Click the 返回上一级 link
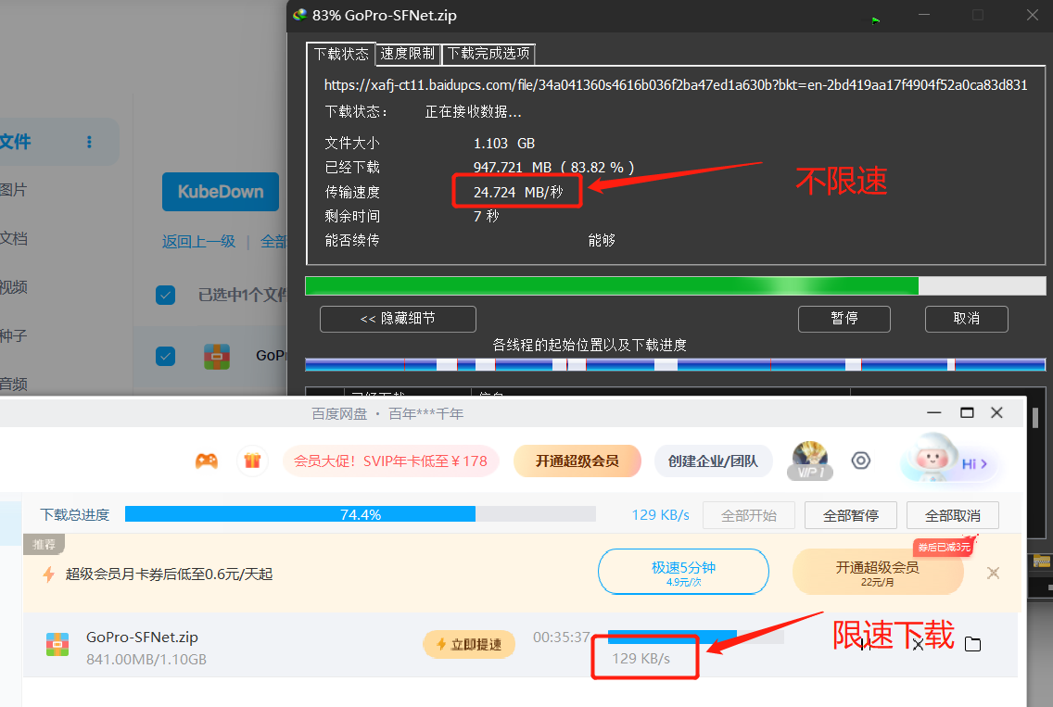Viewport: 1053px width, 707px height. point(198,242)
